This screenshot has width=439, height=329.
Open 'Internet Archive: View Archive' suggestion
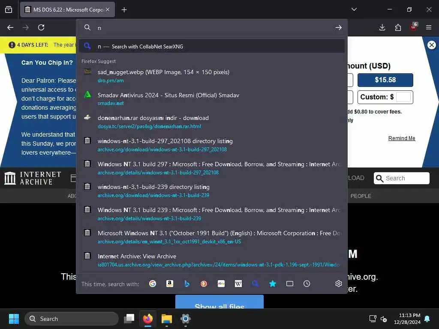pyautogui.click(x=212, y=260)
